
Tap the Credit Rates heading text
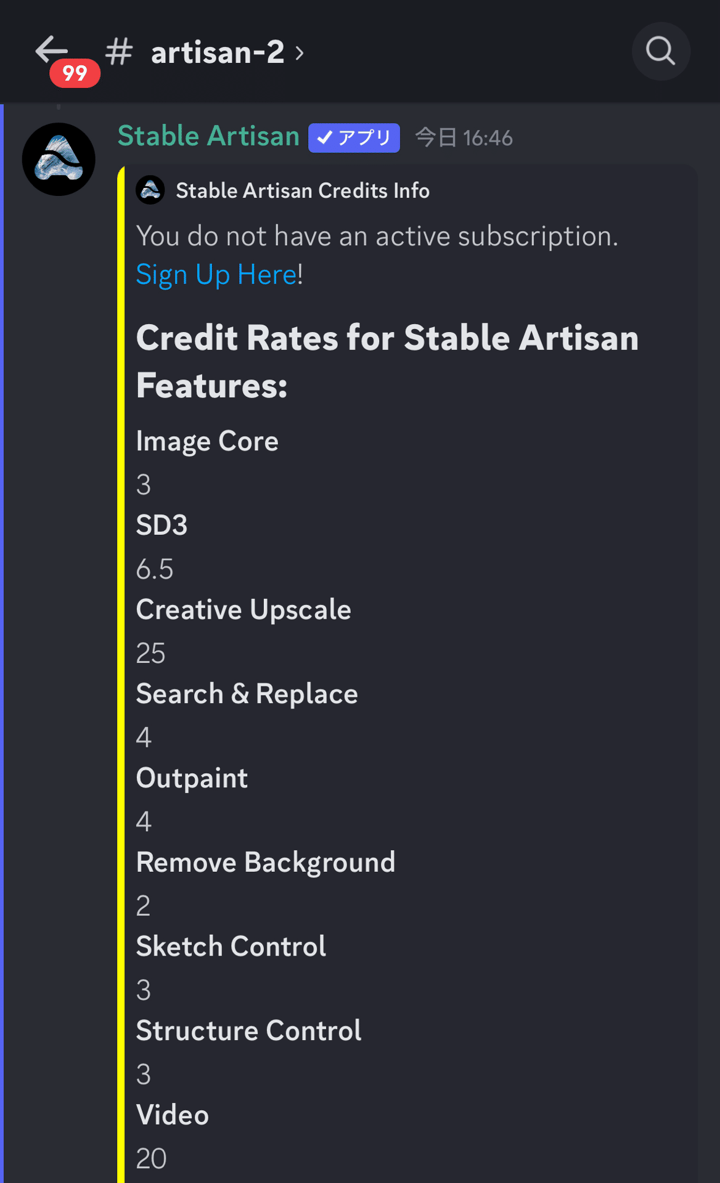387,361
